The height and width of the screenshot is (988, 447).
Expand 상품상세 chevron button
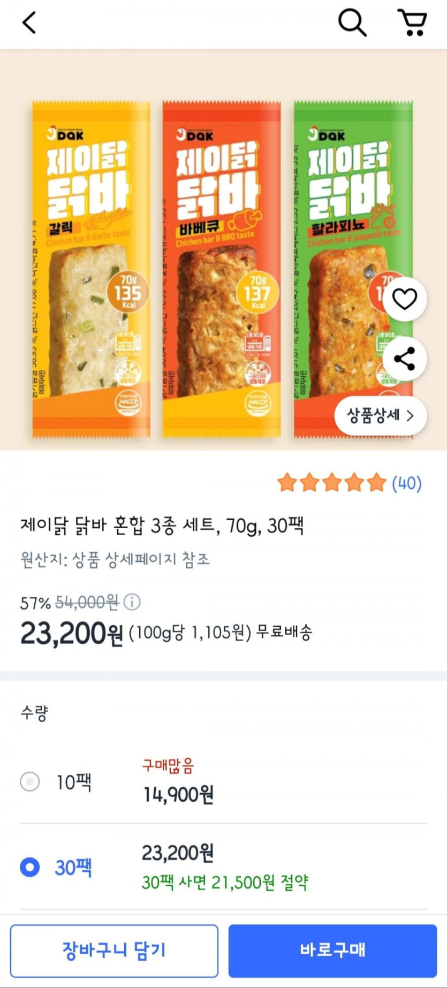(380, 416)
